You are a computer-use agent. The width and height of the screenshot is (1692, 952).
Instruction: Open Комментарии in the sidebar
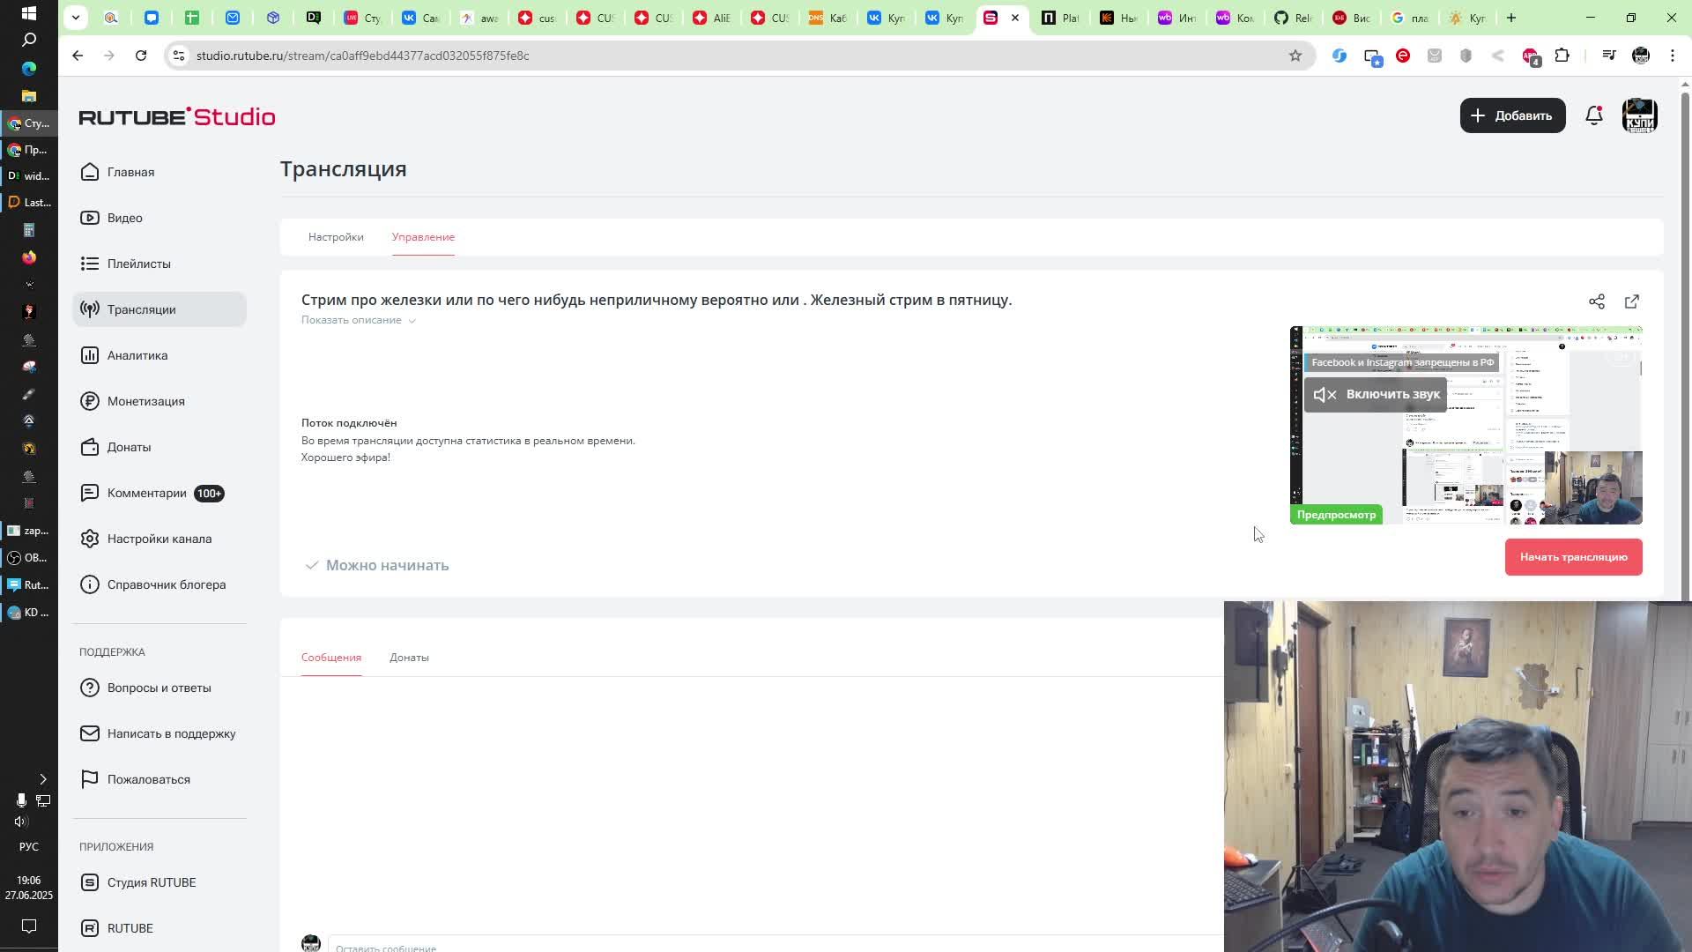[146, 493]
